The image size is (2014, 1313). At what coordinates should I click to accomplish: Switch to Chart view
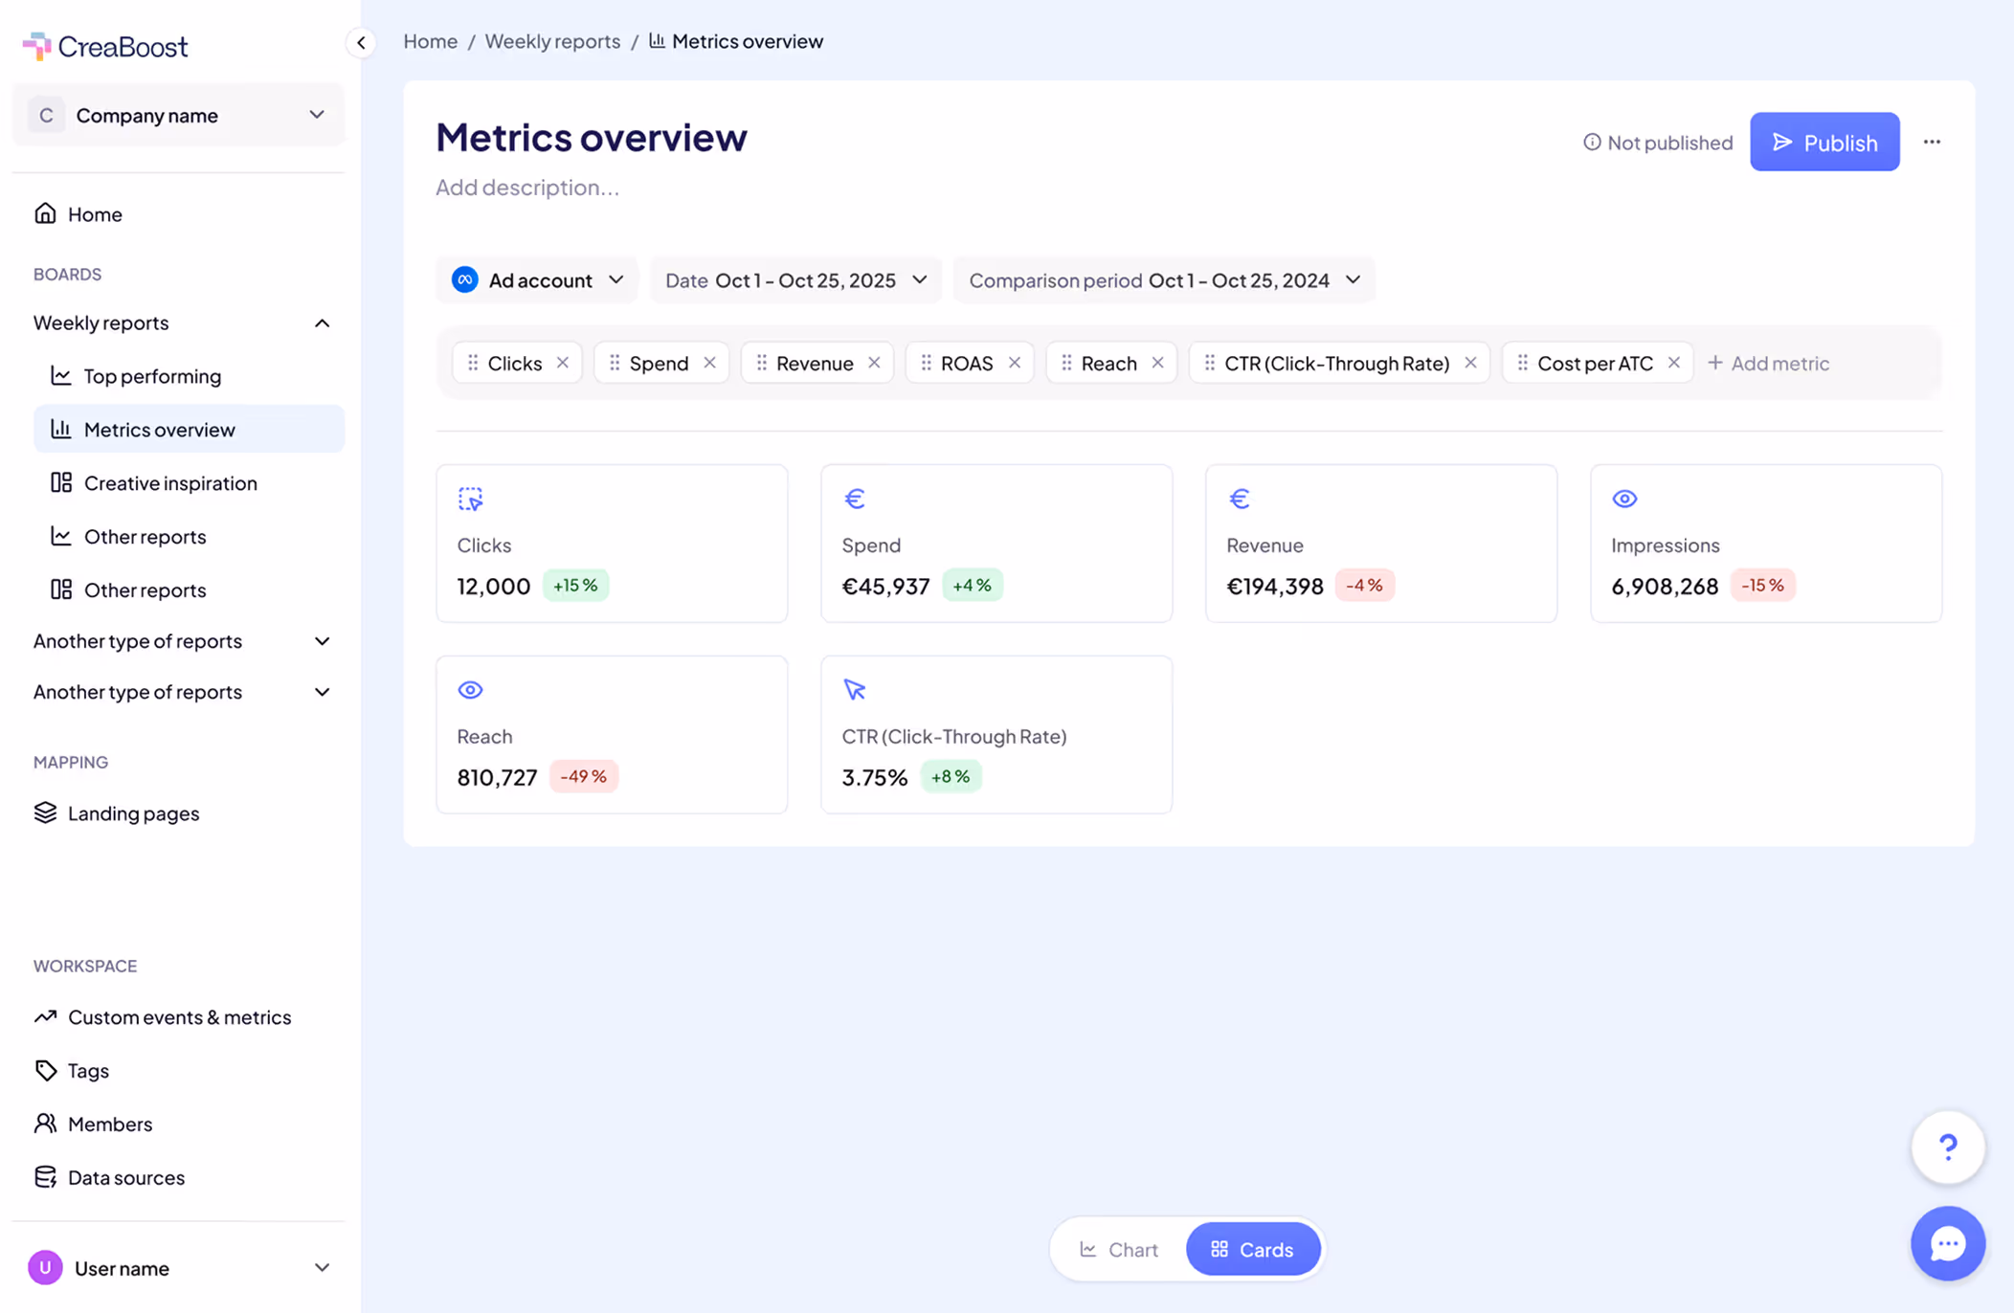1119,1249
